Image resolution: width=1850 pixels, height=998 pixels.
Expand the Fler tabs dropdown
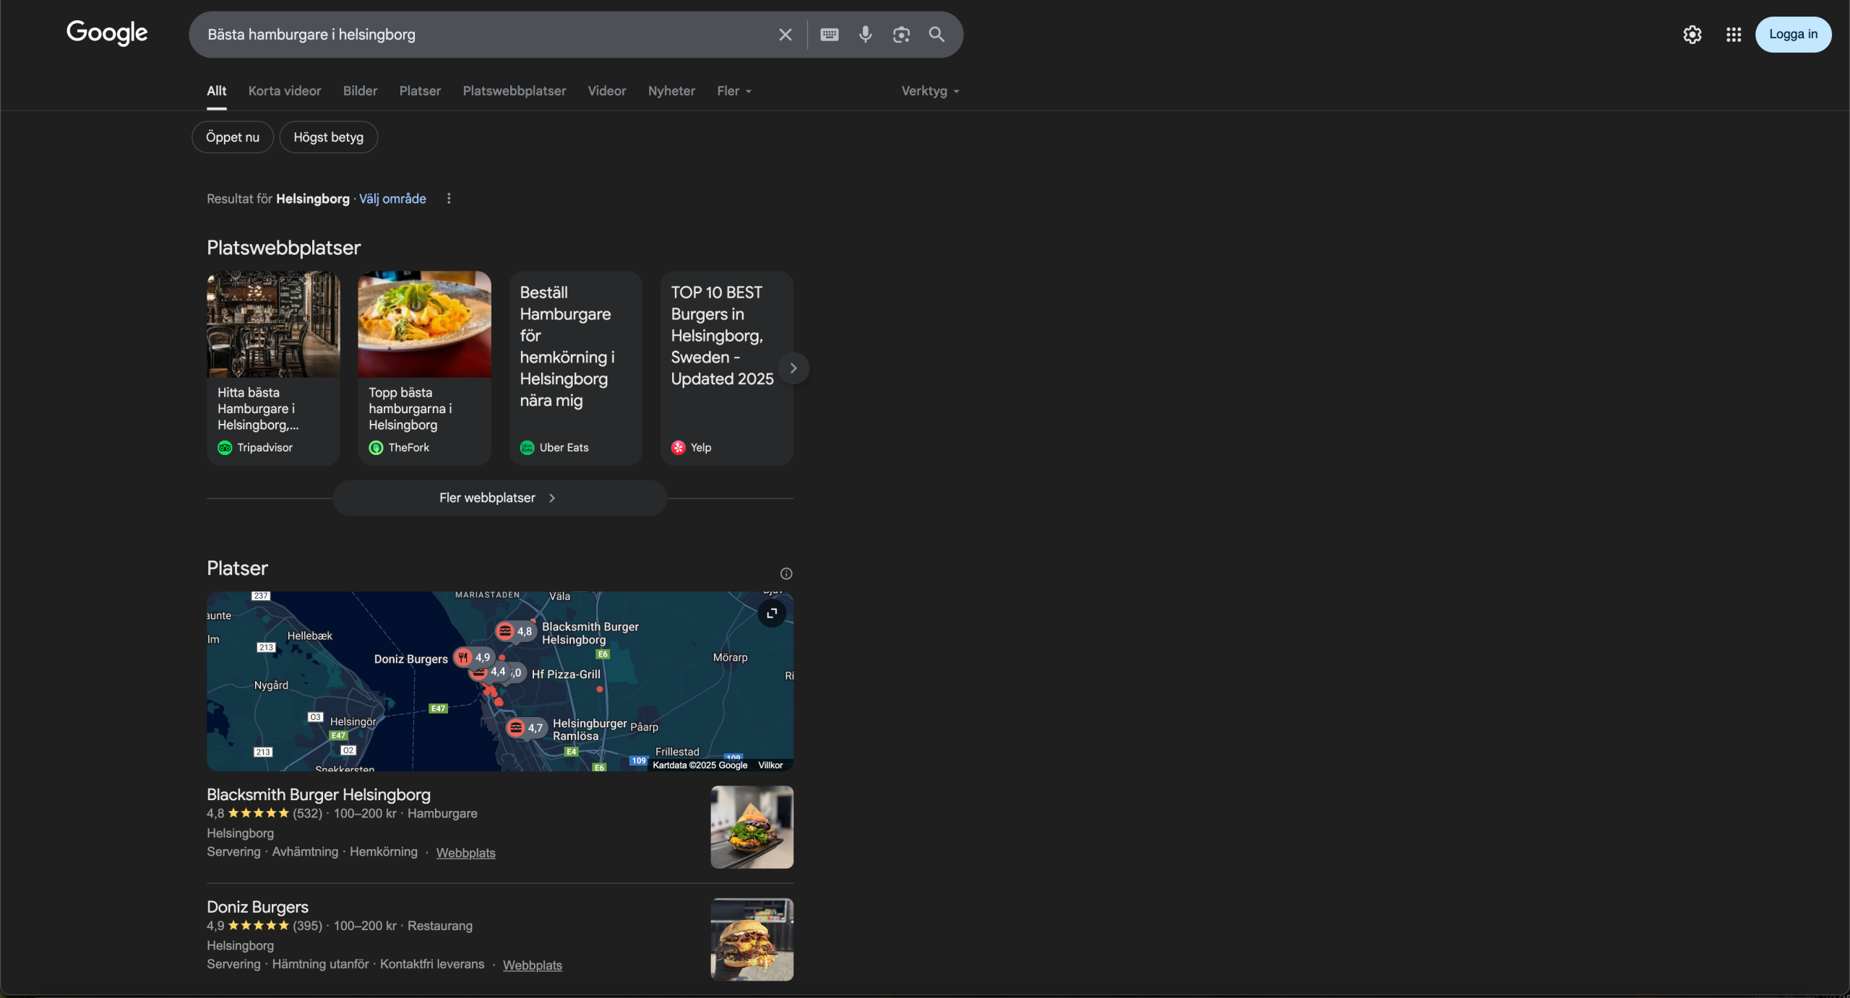pos(733,91)
